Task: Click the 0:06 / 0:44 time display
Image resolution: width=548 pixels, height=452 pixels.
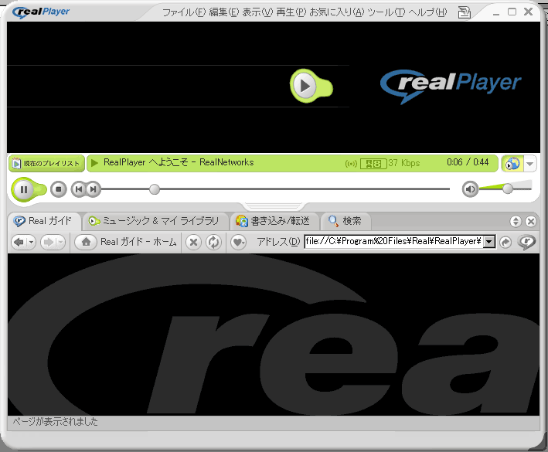Action: pos(468,162)
